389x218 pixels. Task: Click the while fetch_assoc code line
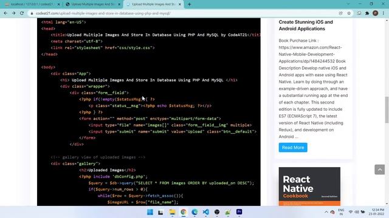coord(140,196)
